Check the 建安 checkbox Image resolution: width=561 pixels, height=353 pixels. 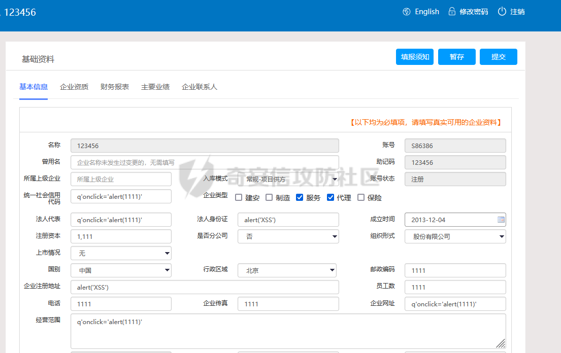click(239, 197)
